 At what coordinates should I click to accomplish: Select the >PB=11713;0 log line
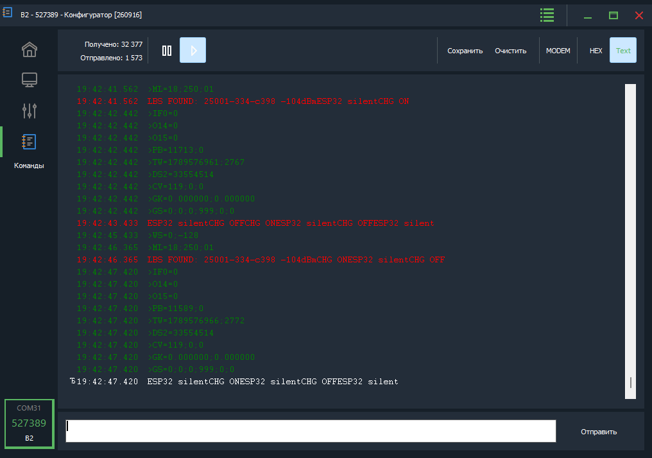pos(140,150)
